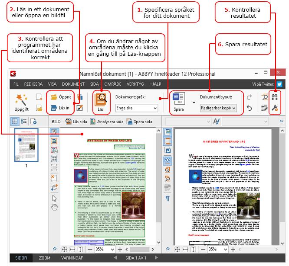Switch to SIDOR tab
The image size is (289, 266).
pyautogui.click(x=21, y=258)
